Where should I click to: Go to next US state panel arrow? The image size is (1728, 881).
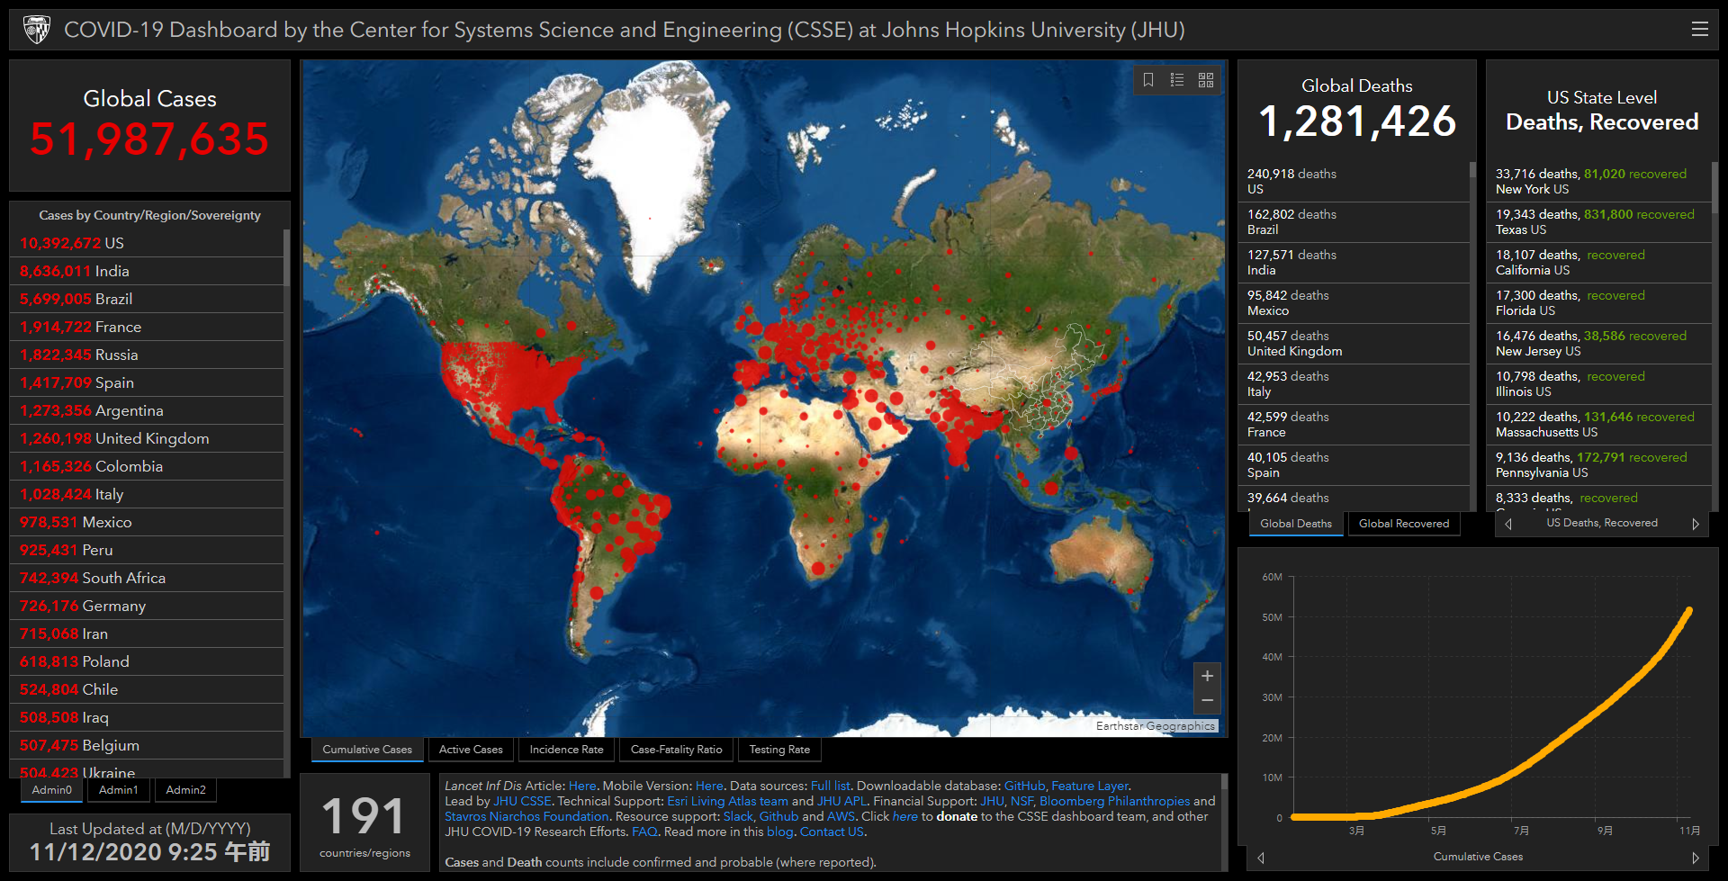1695,524
